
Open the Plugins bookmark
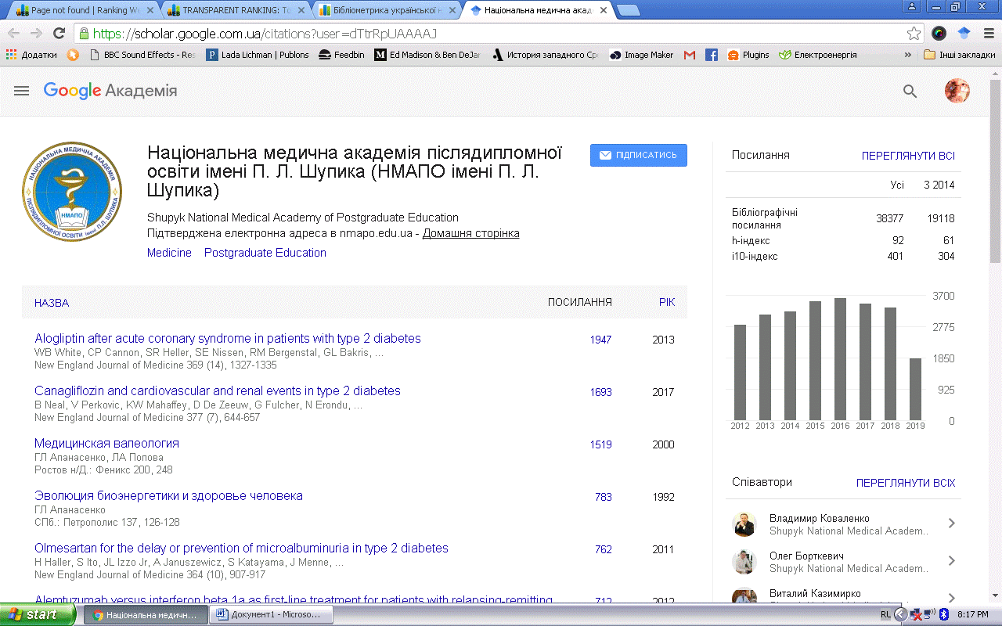[x=748, y=55]
